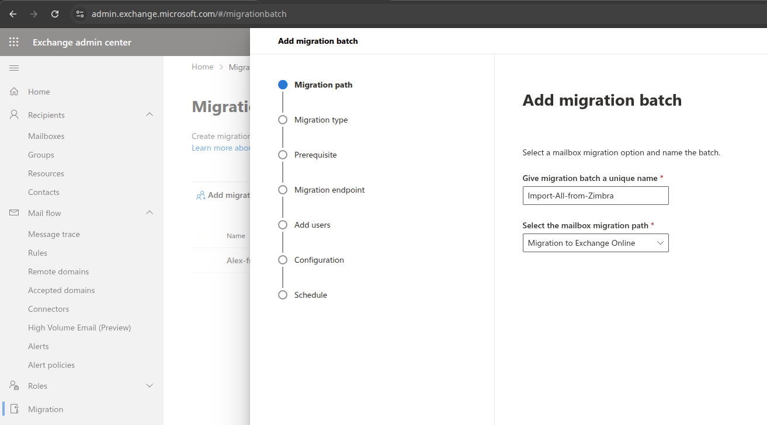Screen dimensions: 767x425
Task: Click the Migration icon in sidebar
Action: (15, 409)
